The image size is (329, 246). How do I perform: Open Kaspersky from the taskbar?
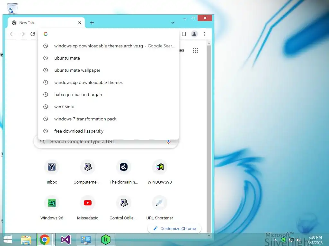(x=105, y=240)
